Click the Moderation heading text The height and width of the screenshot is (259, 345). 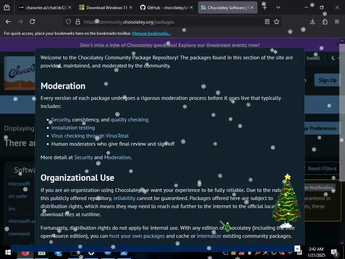[63, 86]
